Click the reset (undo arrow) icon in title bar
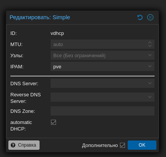The height and width of the screenshot is (157, 166). click(140, 17)
